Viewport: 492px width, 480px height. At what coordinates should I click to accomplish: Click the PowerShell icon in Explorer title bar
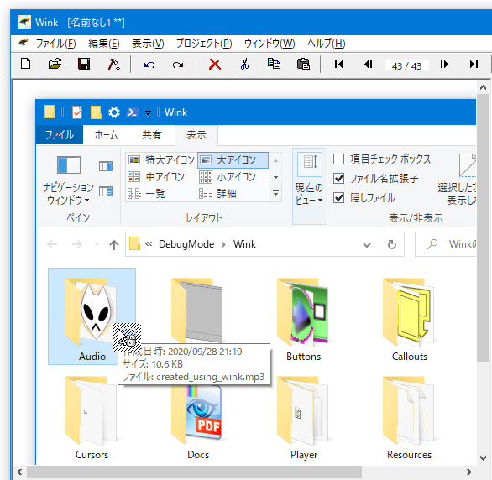[132, 112]
